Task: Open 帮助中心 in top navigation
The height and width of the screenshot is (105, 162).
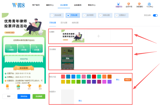Action: coord(92,5)
